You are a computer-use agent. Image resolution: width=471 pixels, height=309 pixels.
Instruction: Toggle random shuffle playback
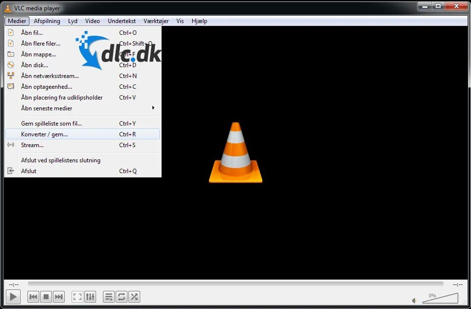point(134,297)
